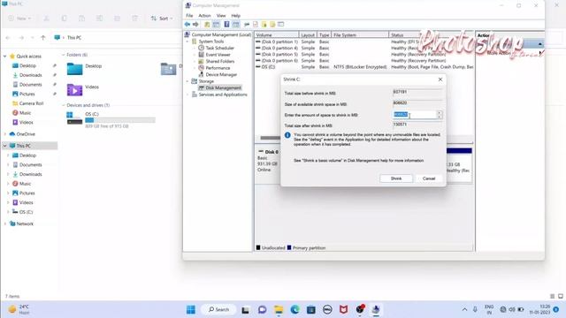Open Microsoft Store from the taskbar
The height and width of the screenshot is (318, 566).
pyautogui.click(x=310, y=309)
